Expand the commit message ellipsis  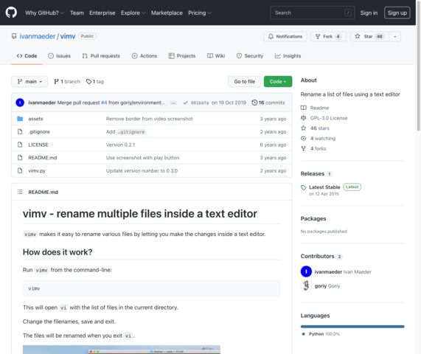click(173, 103)
